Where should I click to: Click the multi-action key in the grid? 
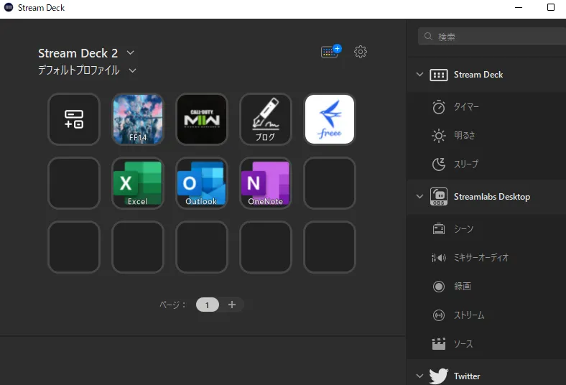pyautogui.click(x=74, y=119)
